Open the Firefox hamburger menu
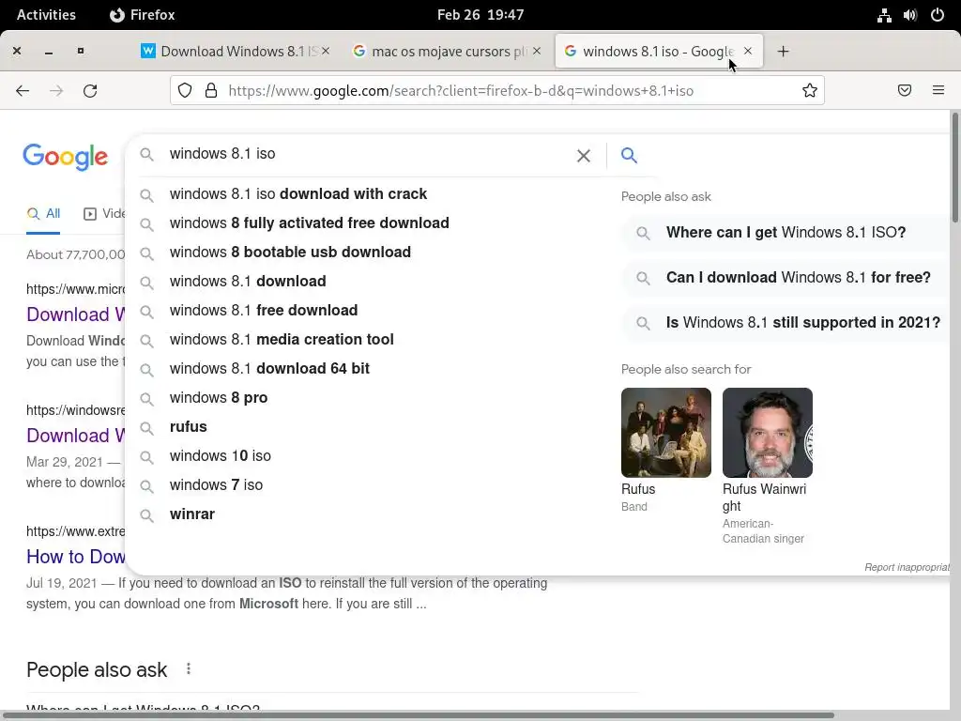 coord(938,90)
